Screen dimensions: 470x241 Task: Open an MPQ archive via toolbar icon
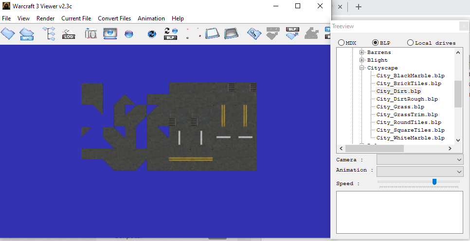click(27, 34)
